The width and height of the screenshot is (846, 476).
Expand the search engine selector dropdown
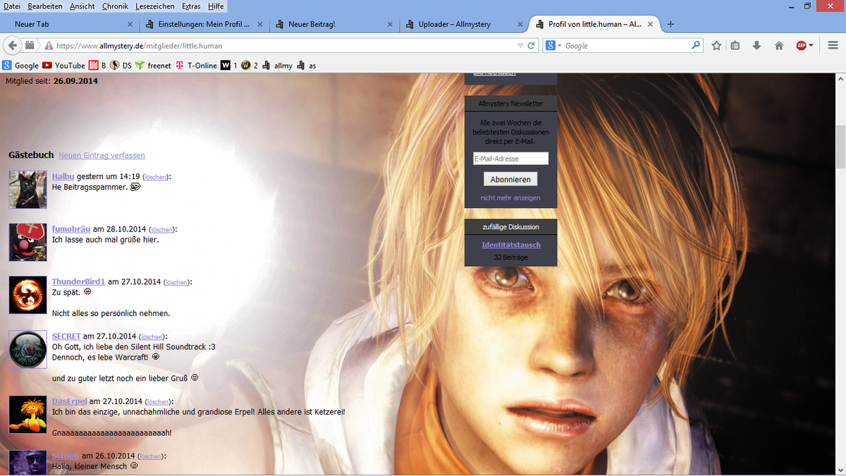560,46
